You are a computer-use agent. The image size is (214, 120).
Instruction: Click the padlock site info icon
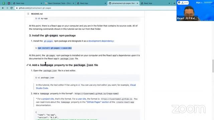(17, 8)
